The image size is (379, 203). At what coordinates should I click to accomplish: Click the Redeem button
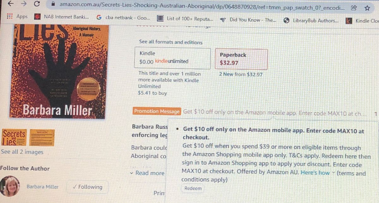tap(193, 188)
